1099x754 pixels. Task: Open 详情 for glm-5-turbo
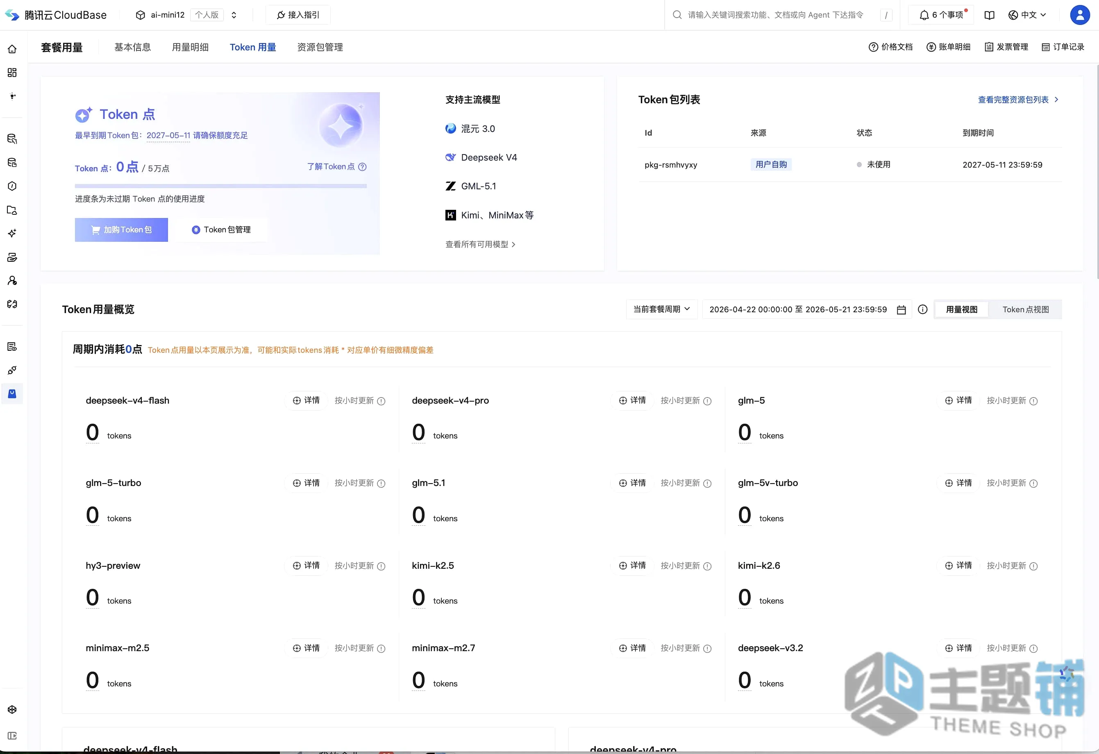(307, 484)
